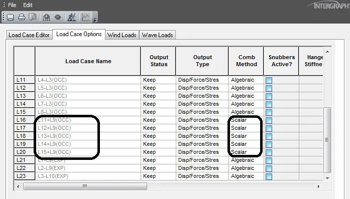Viewport: 350px width, 199px height.
Task: Toggle Snubbers Active checkbox for L12
Action: [269, 88]
